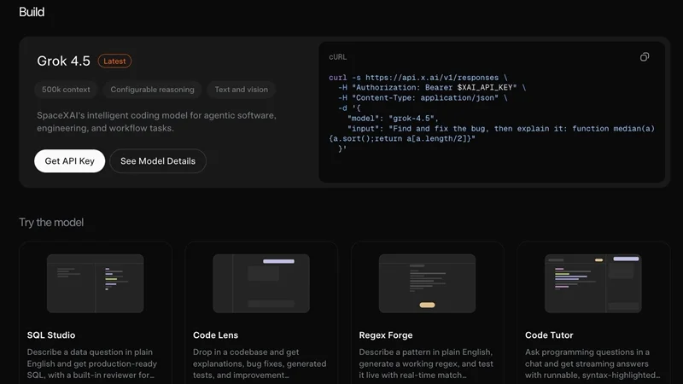Select the 500k context tag
The height and width of the screenshot is (384, 683).
click(x=66, y=90)
